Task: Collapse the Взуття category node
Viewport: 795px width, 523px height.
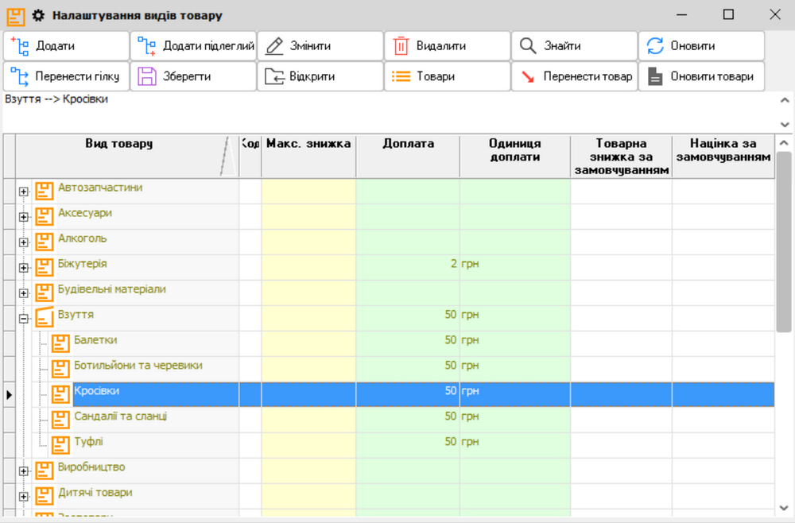Action: click(x=24, y=319)
